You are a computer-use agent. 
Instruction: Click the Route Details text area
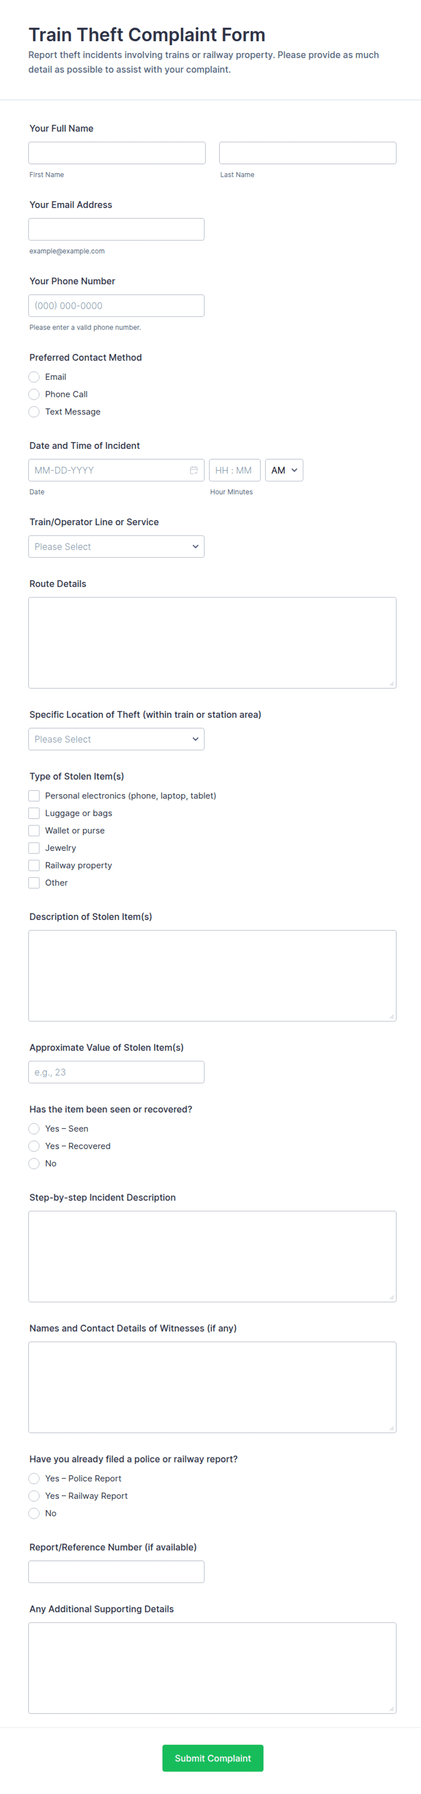pyautogui.click(x=212, y=642)
